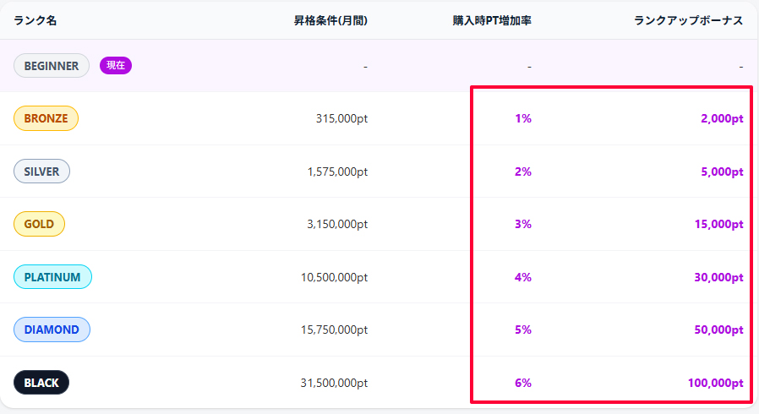Click the 50,000pt Diamond bonus

tap(718, 330)
